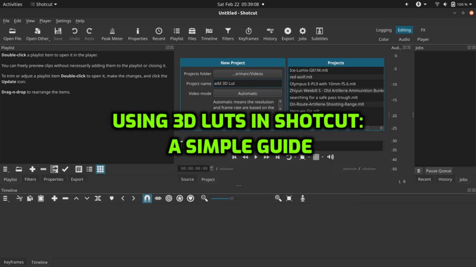Click the History toolbar icon
The image size is (476, 267).
(270, 34)
